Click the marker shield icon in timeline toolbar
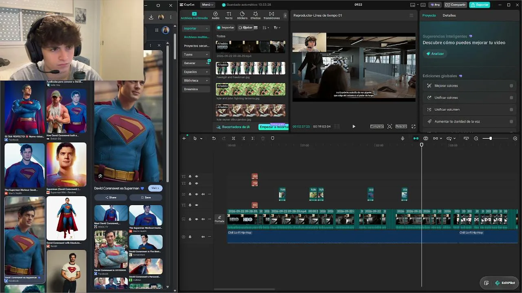Image resolution: width=522 pixels, height=293 pixels. [x=272, y=138]
